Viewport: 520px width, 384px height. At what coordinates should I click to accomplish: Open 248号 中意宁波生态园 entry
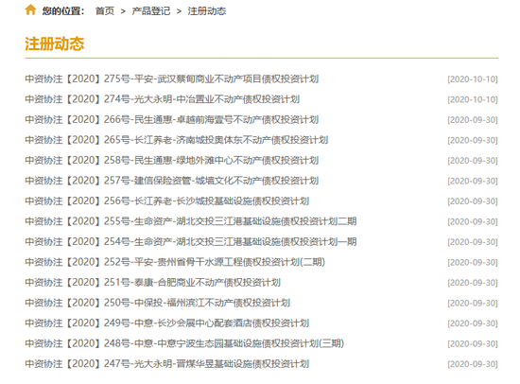tap(184, 343)
